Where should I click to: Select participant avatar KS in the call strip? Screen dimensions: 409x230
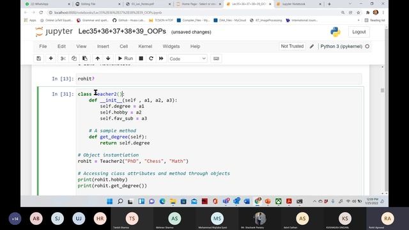click(345, 218)
